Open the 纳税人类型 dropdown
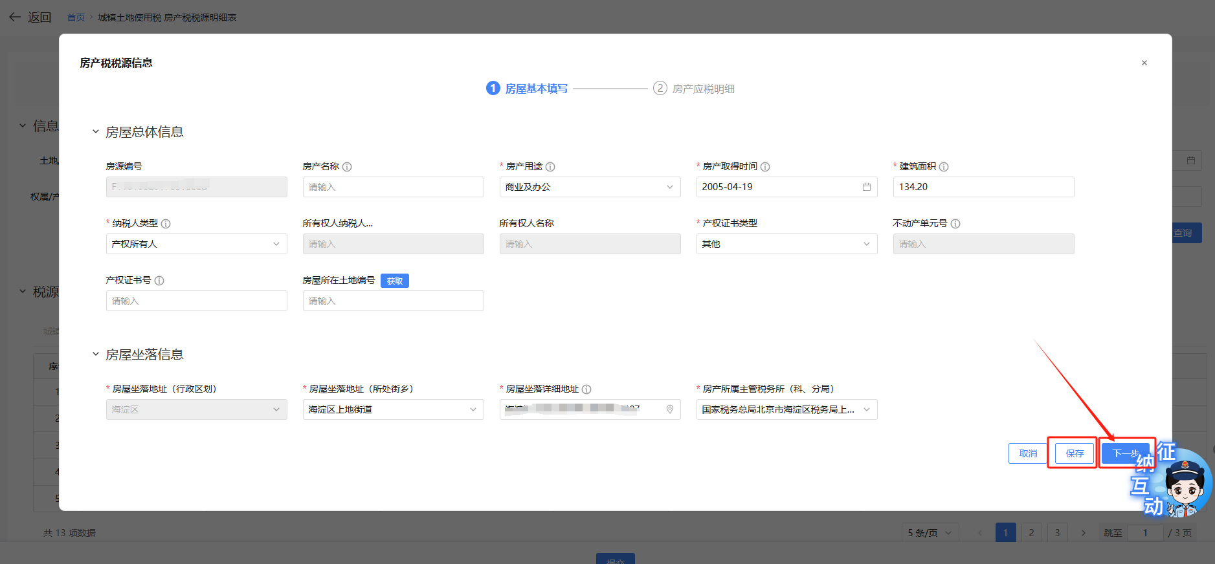 (x=196, y=244)
